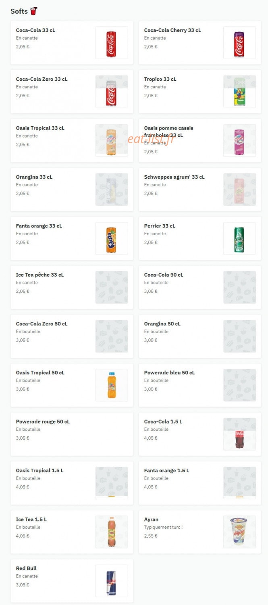Image resolution: width=268 pixels, height=605 pixels.
Task: Click the Coca-Cola 1.5 L bottle image
Action: [239, 434]
